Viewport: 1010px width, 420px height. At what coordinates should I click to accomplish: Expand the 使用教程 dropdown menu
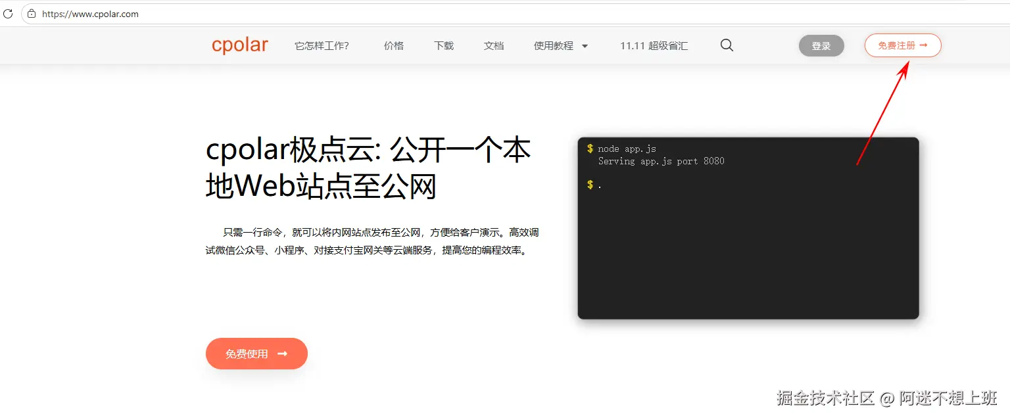561,46
